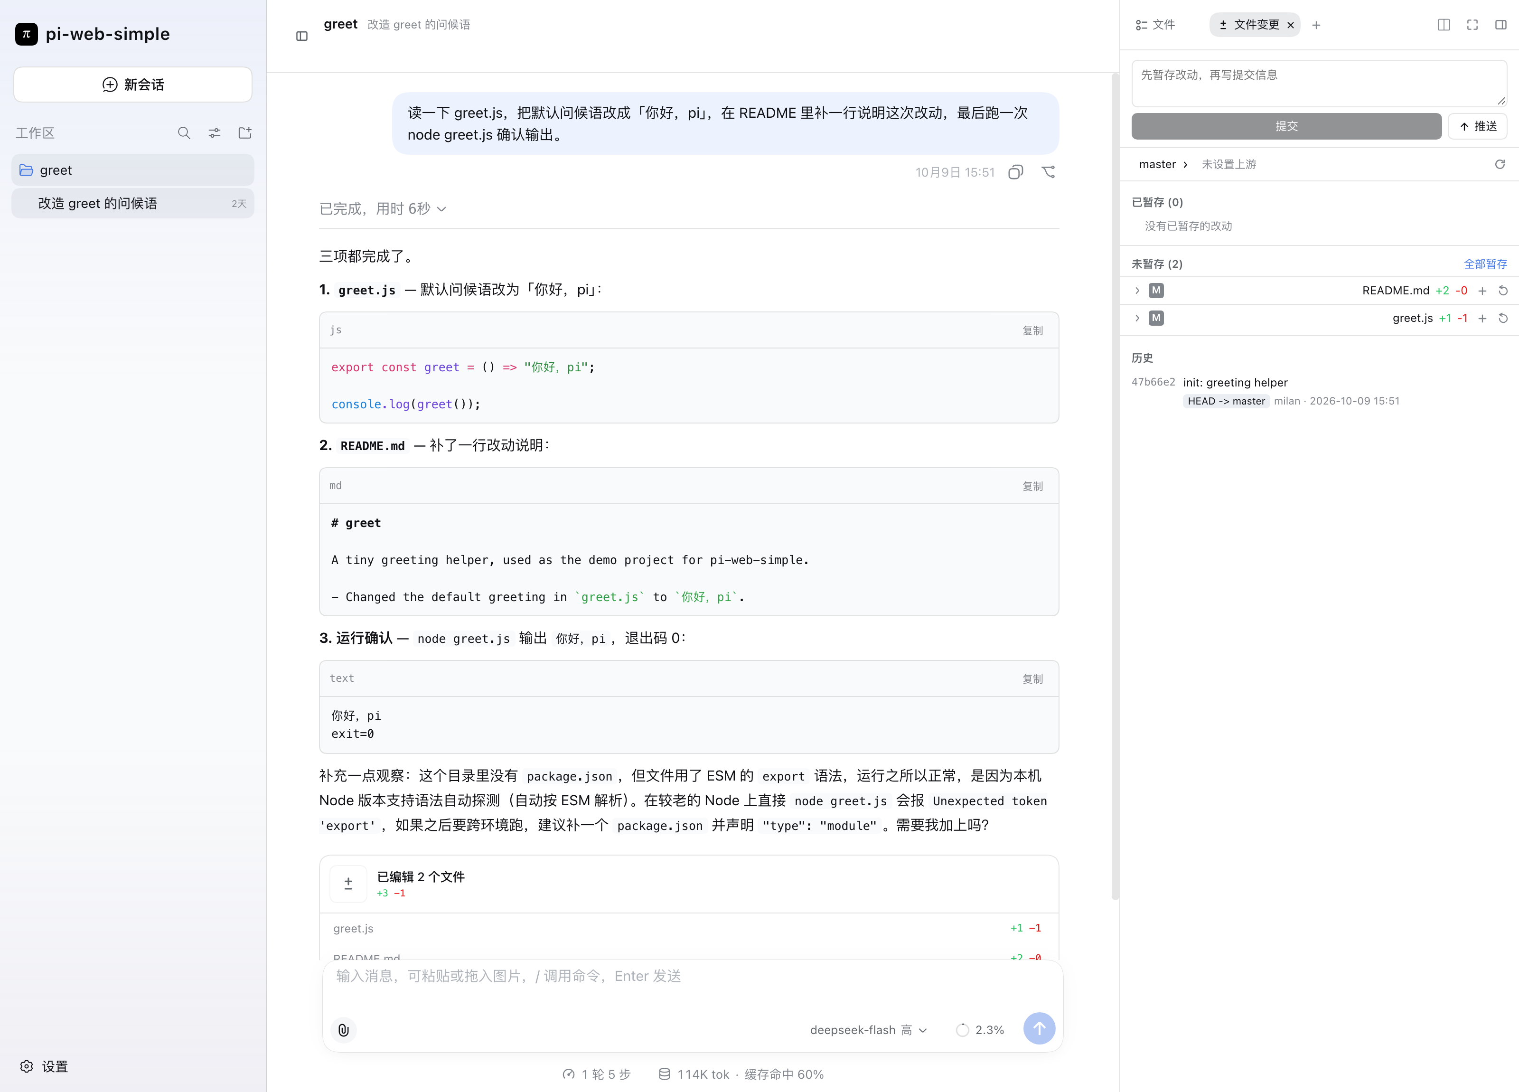This screenshot has height=1092, width=1519.
Task: Send the message with arrow button
Action: 1039,1028
